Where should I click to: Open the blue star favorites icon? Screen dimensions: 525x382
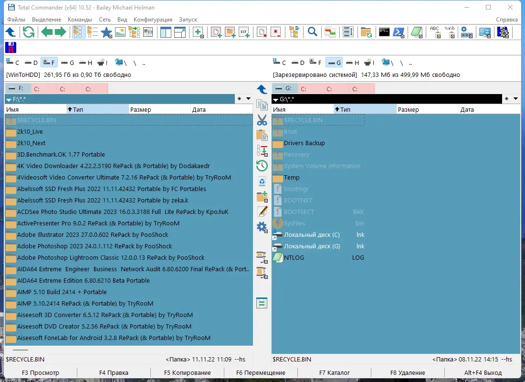[x=106, y=32]
